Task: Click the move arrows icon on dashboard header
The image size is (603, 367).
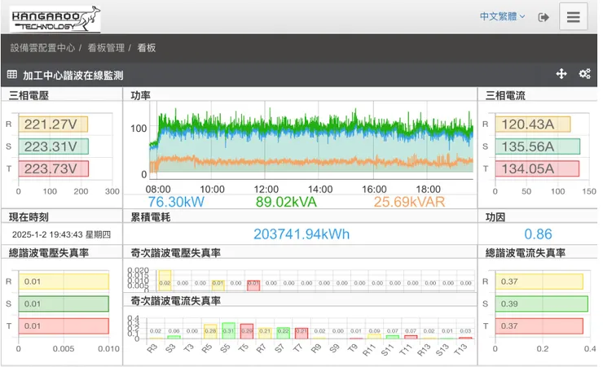Action: click(561, 74)
